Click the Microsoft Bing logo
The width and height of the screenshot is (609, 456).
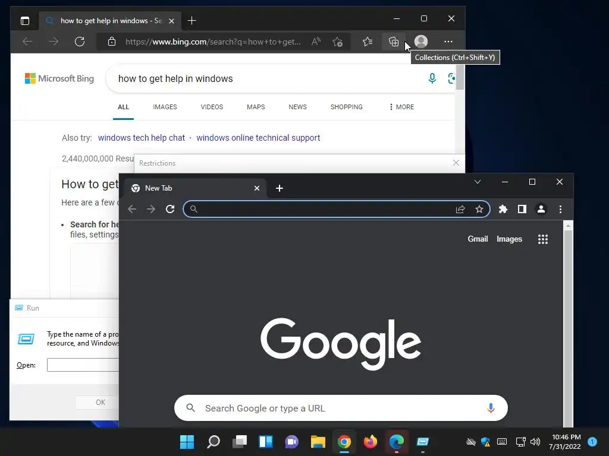click(59, 79)
